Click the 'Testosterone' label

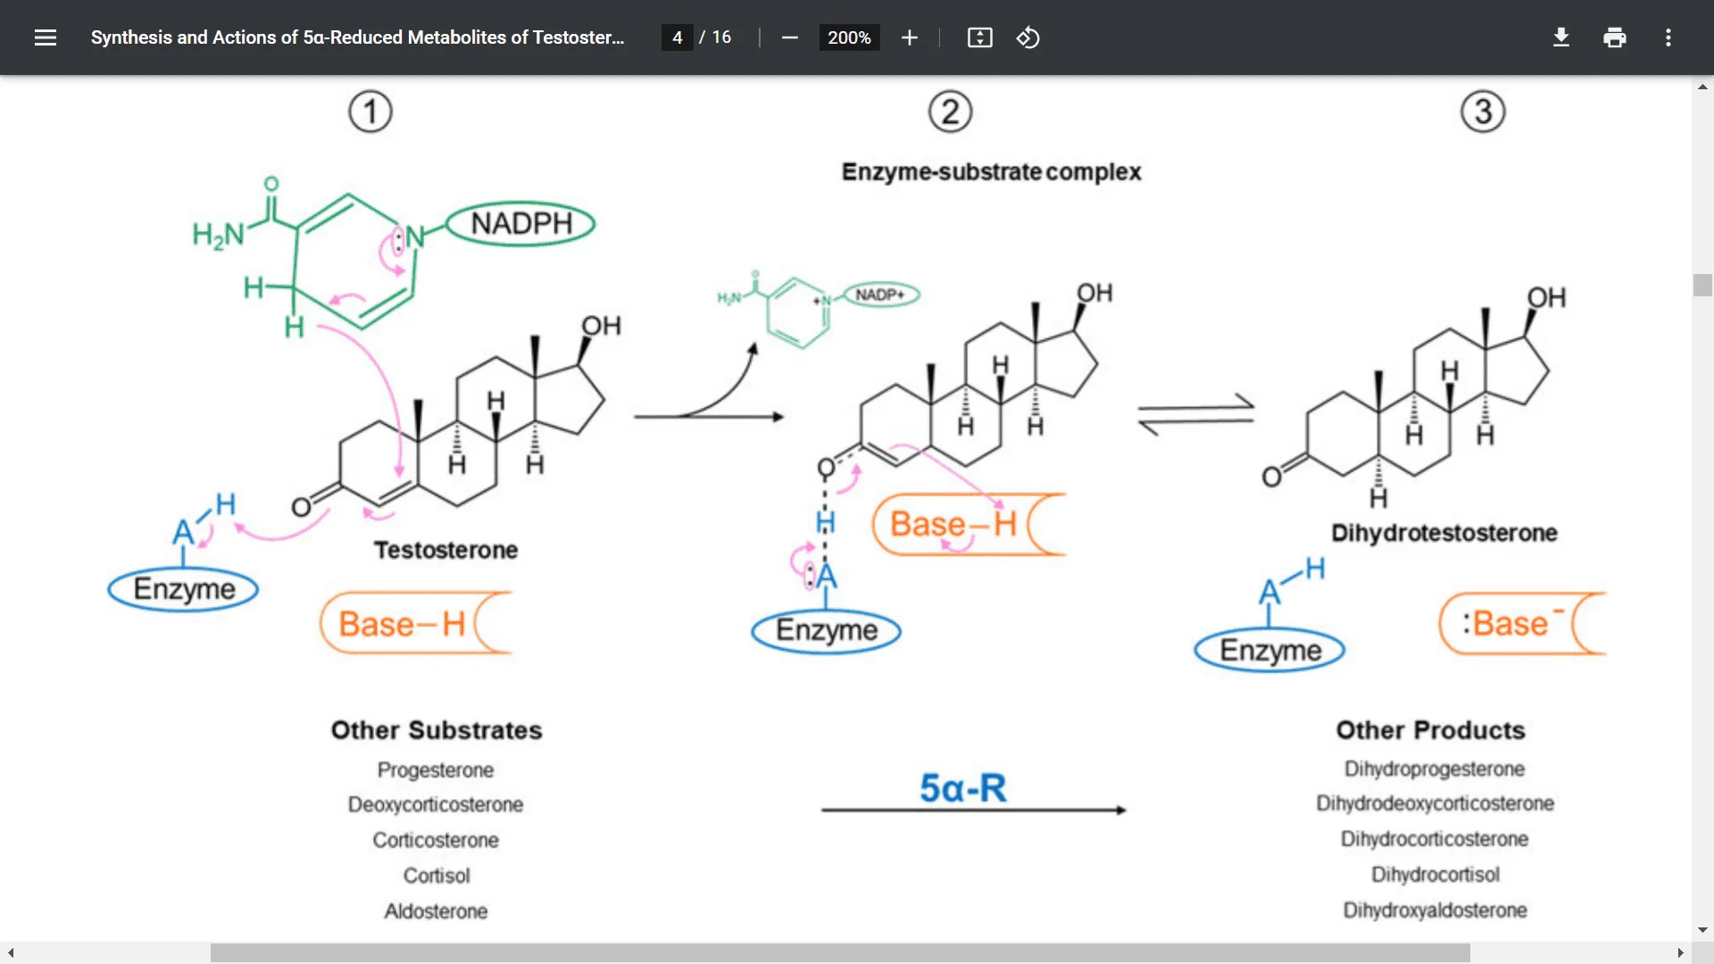tap(445, 550)
